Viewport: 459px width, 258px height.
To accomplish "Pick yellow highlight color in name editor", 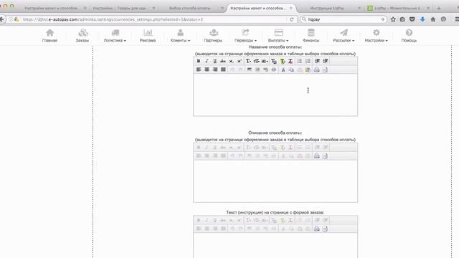I will coord(283,61).
